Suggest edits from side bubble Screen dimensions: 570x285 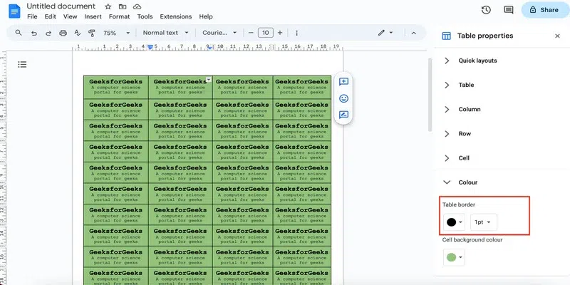pos(343,115)
